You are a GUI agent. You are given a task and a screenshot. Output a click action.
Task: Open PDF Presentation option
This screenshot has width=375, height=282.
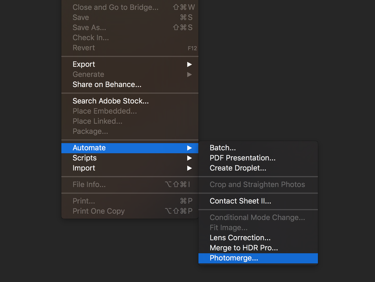coord(242,158)
